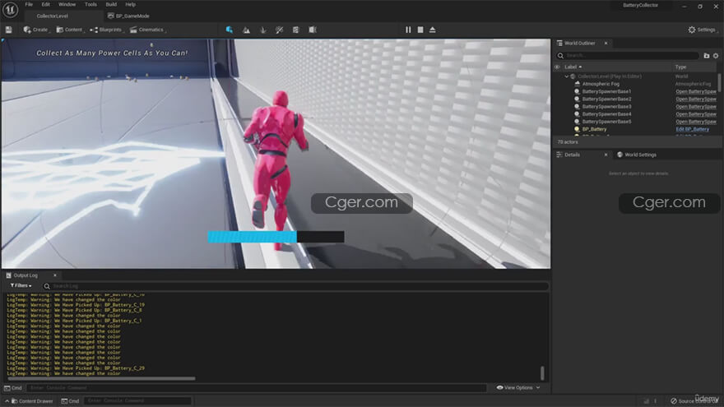Click the Save current level icon

8,30
